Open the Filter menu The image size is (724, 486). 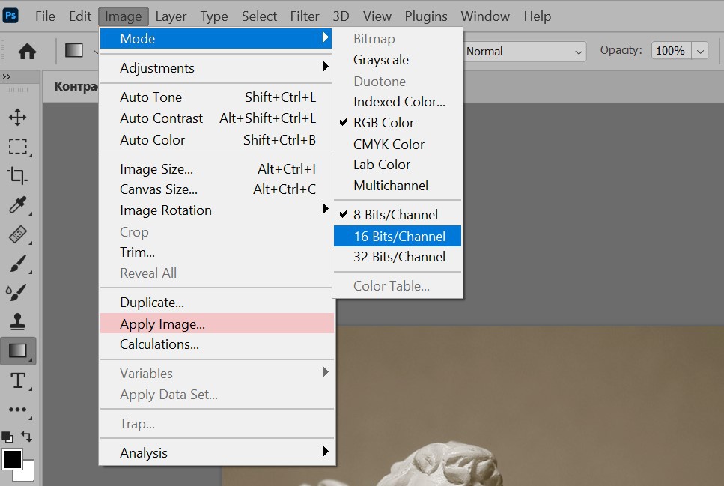click(x=304, y=16)
